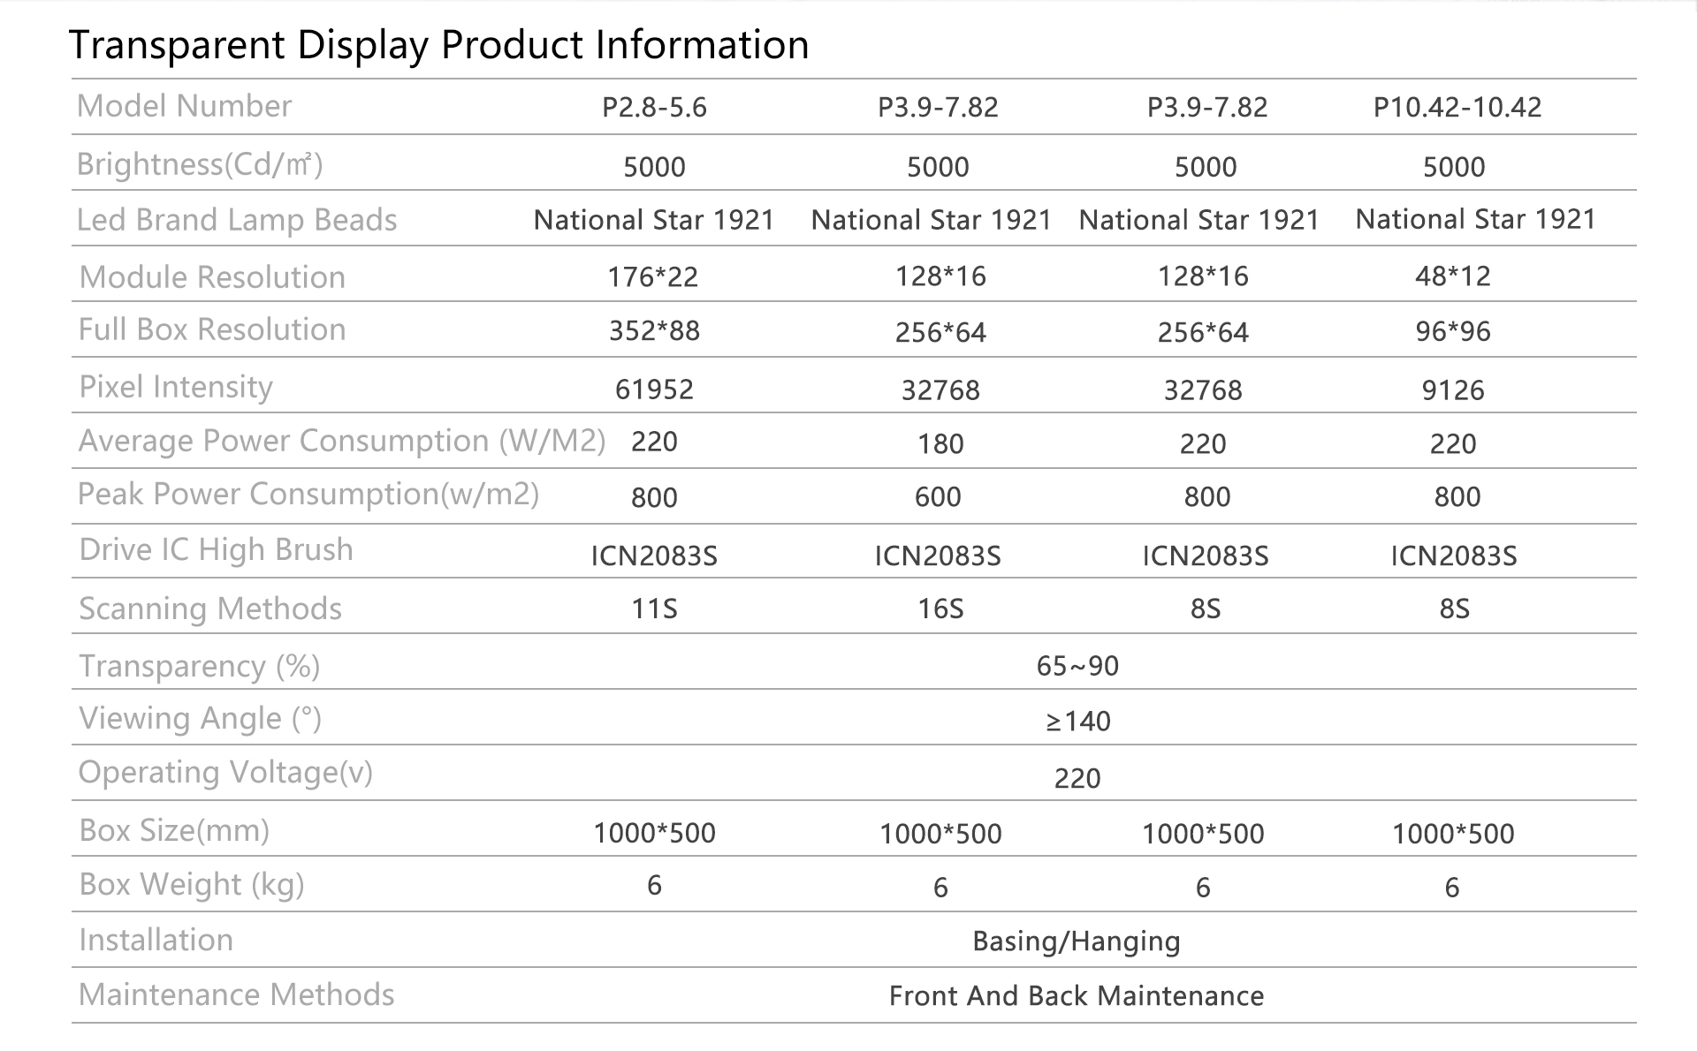This screenshot has width=1697, height=1051.
Task: Click the viewing angle value ≥140
Action: (1078, 722)
